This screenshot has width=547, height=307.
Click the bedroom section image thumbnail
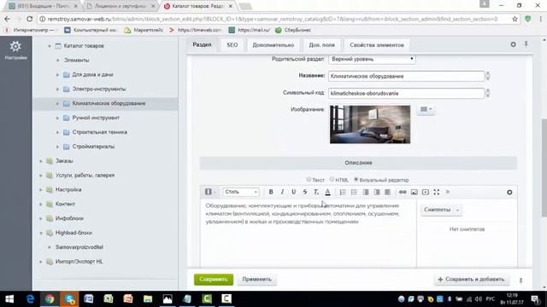pyautogui.click(x=370, y=125)
